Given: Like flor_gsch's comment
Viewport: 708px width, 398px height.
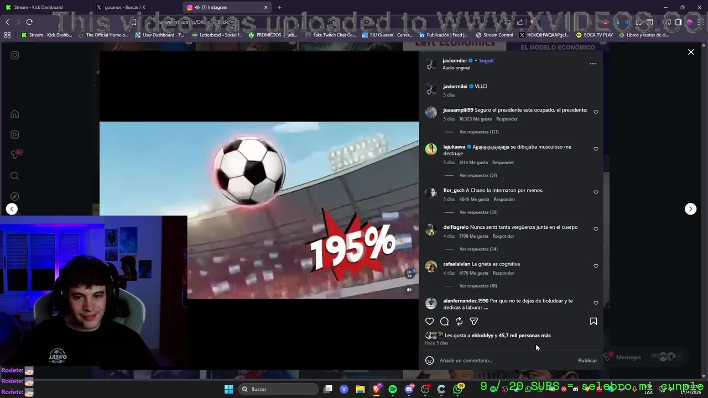Looking at the screenshot, I should pos(596,192).
